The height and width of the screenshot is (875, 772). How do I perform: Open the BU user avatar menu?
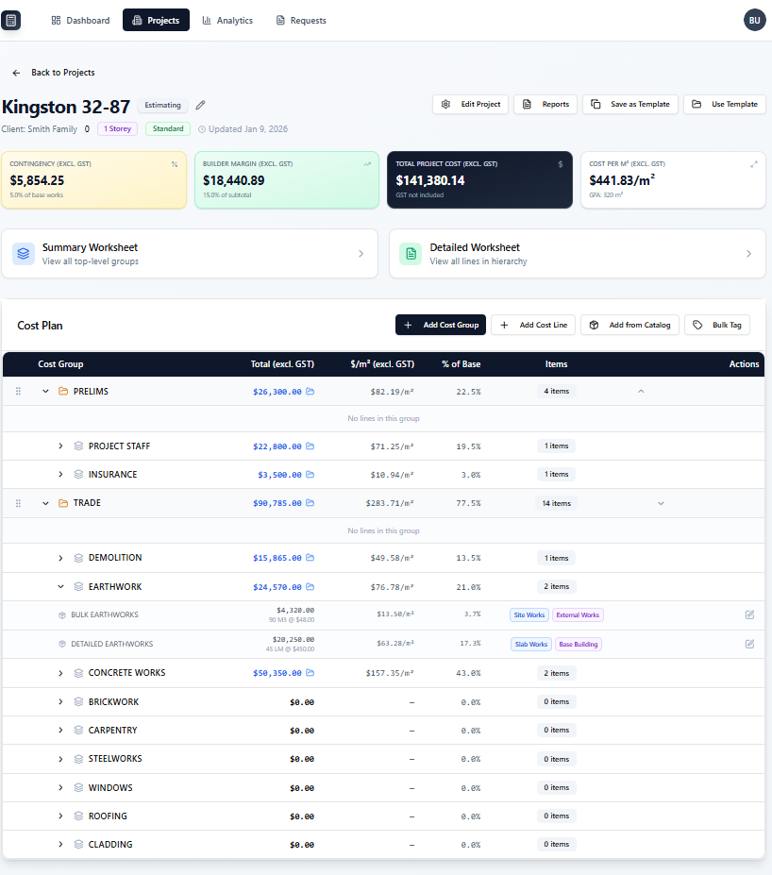[754, 20]
